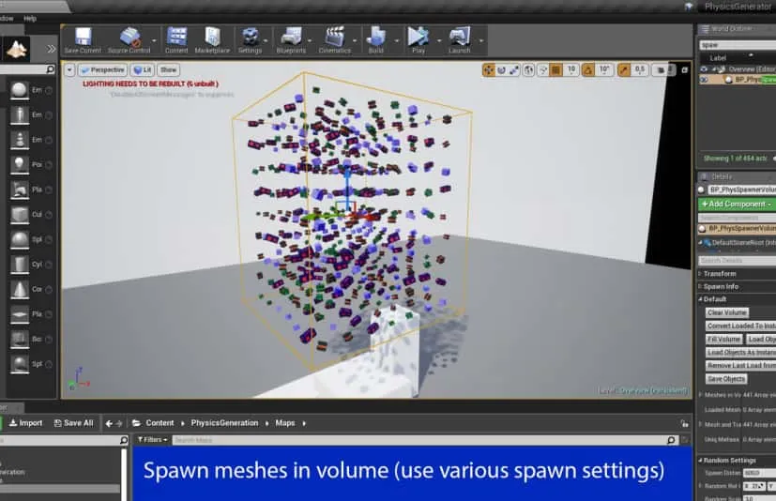Click the Save Objects button

(x=726, y=379)
